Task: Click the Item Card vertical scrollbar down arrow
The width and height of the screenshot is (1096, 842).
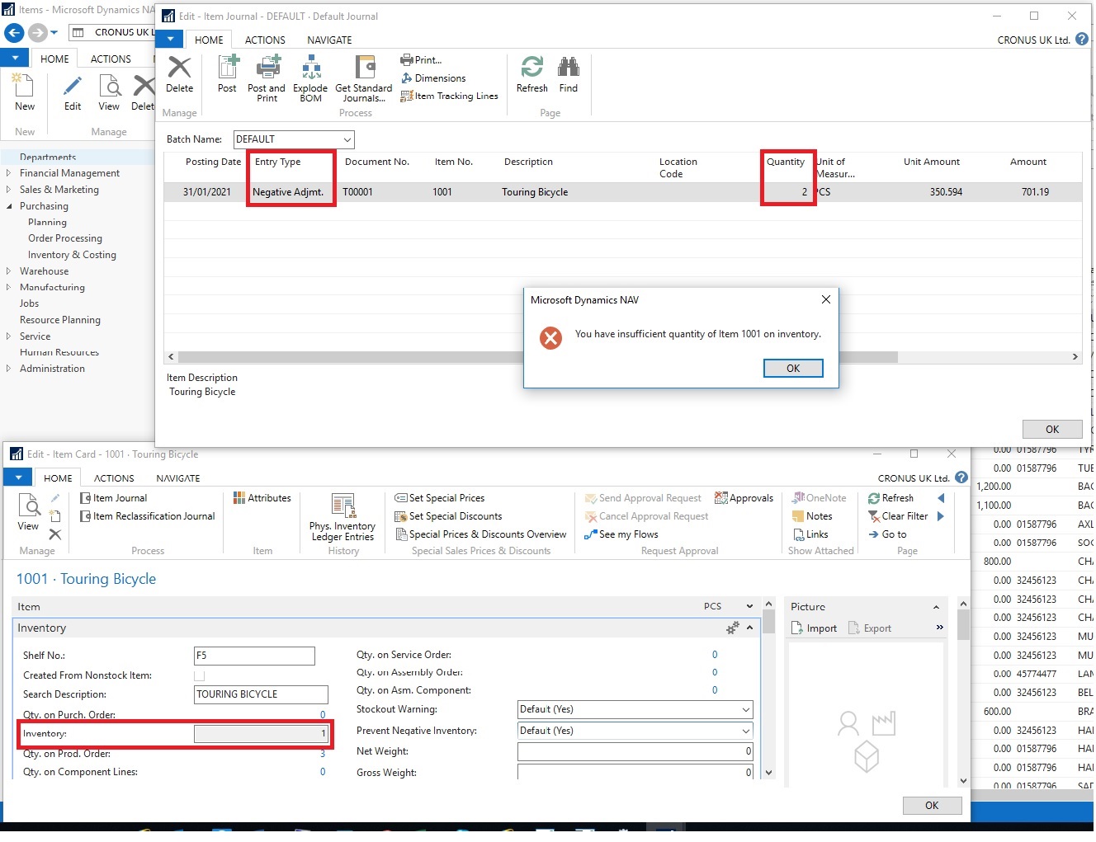Action: 768,773
